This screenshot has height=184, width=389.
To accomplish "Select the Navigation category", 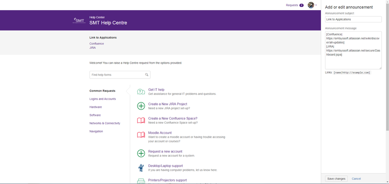I will (96, 131).
